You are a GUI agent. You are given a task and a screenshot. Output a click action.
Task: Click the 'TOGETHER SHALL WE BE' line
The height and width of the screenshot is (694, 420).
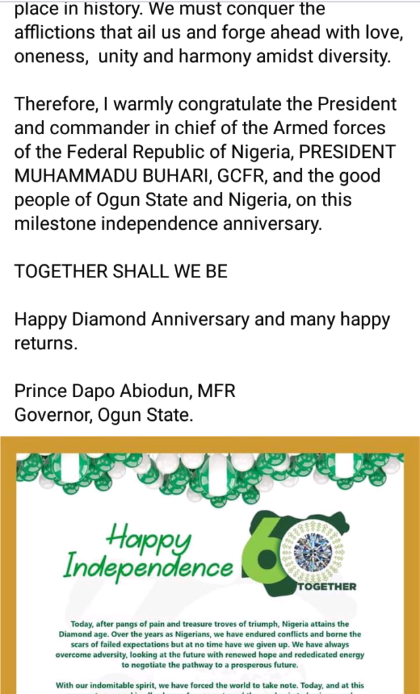click(121, 272)
